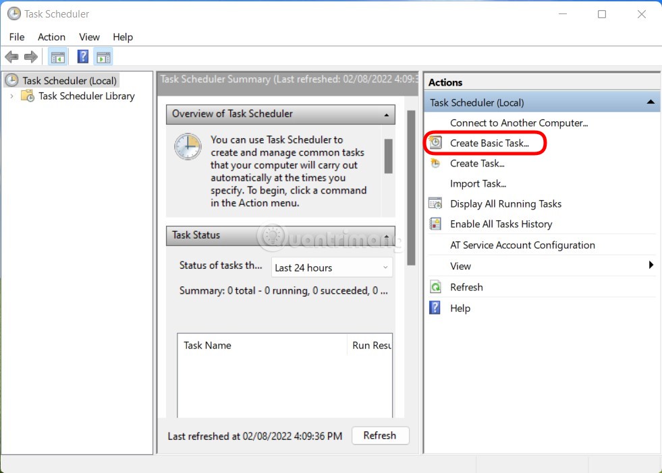Click the blue Help icon in the Actions pane
The width and height of the screenshot is (662, 473).
(435, 308)
